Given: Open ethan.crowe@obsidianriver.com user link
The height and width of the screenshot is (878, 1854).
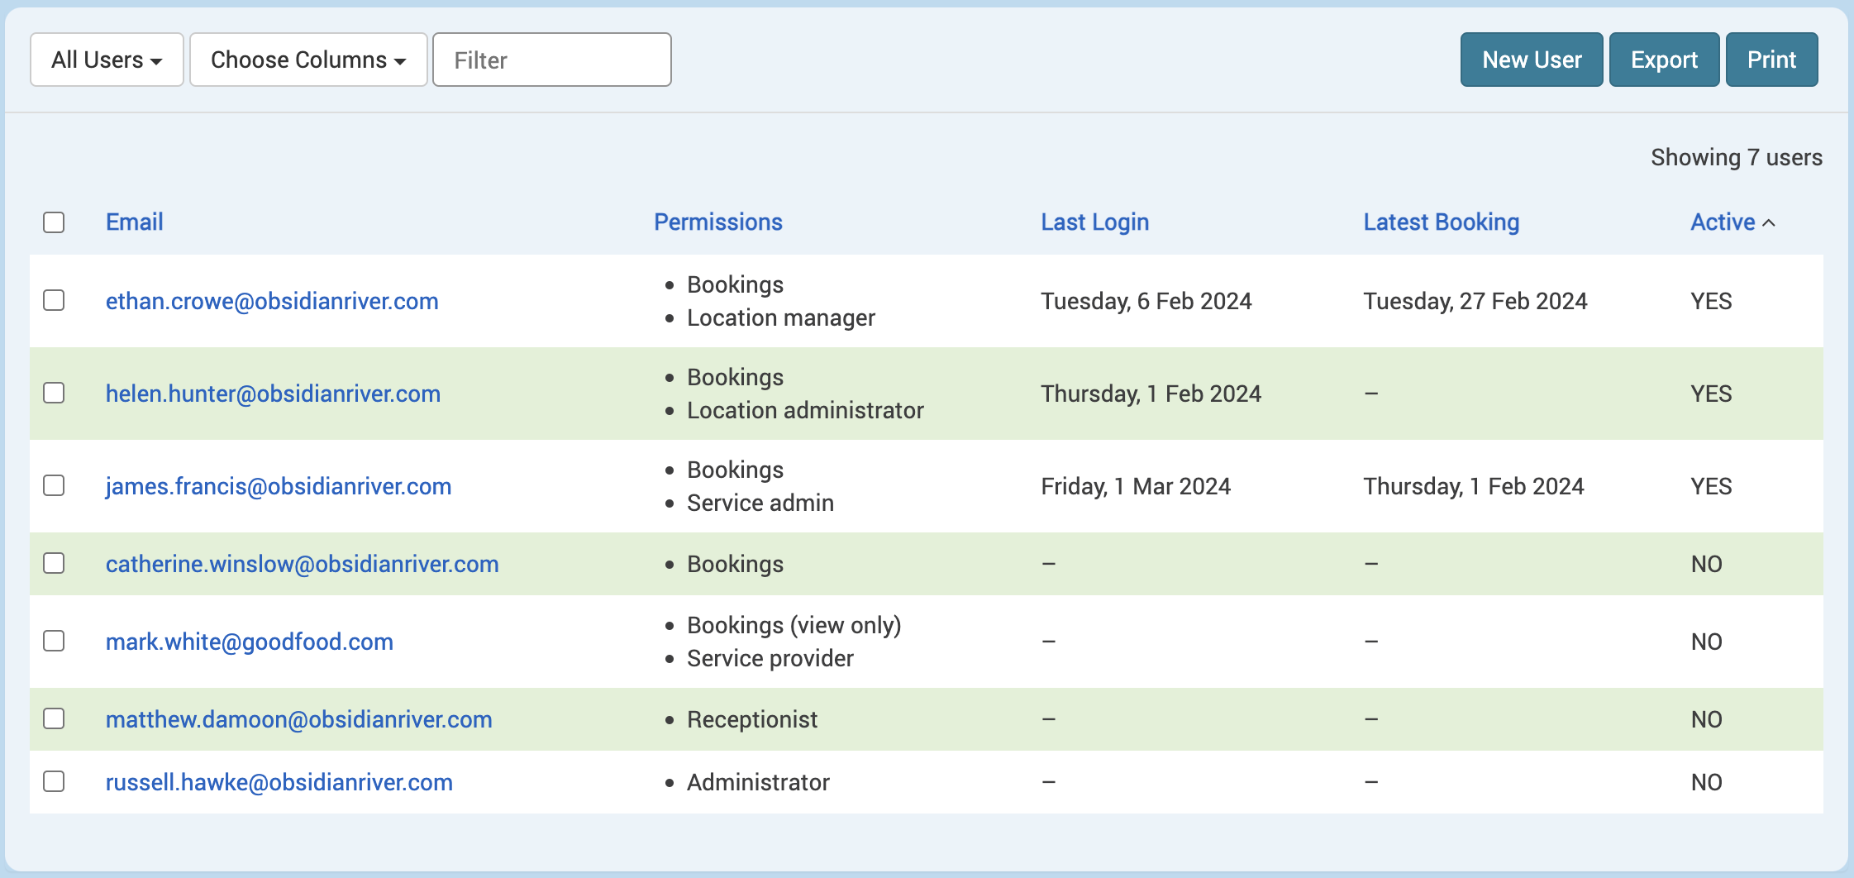Looking at the screenshot, I should 272,301.
